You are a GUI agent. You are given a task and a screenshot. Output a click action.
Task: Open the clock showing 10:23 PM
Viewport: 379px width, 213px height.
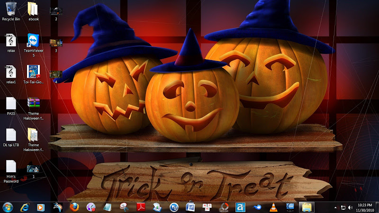pos(365,207)
